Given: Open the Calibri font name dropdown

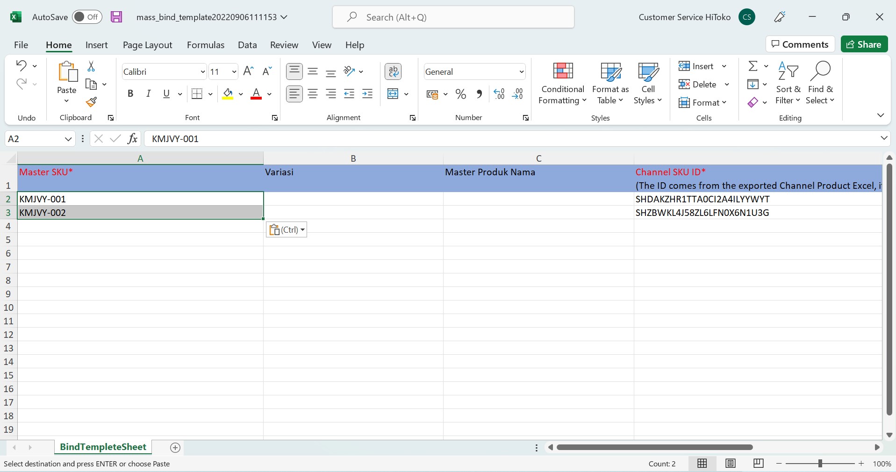Looking at the screenshot, I should pos(202,72).
